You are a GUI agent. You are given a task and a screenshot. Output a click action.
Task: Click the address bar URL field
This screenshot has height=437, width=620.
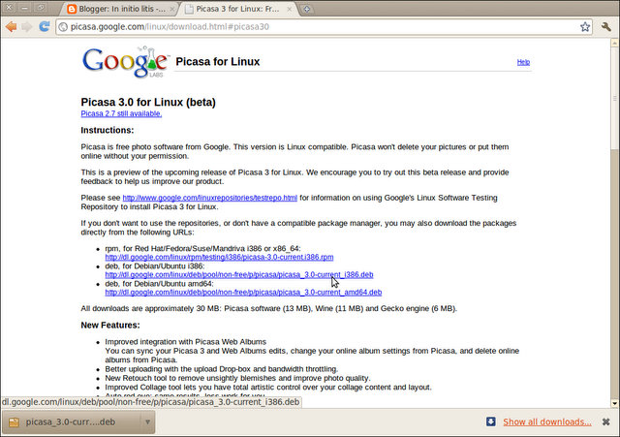coord(324,27)
